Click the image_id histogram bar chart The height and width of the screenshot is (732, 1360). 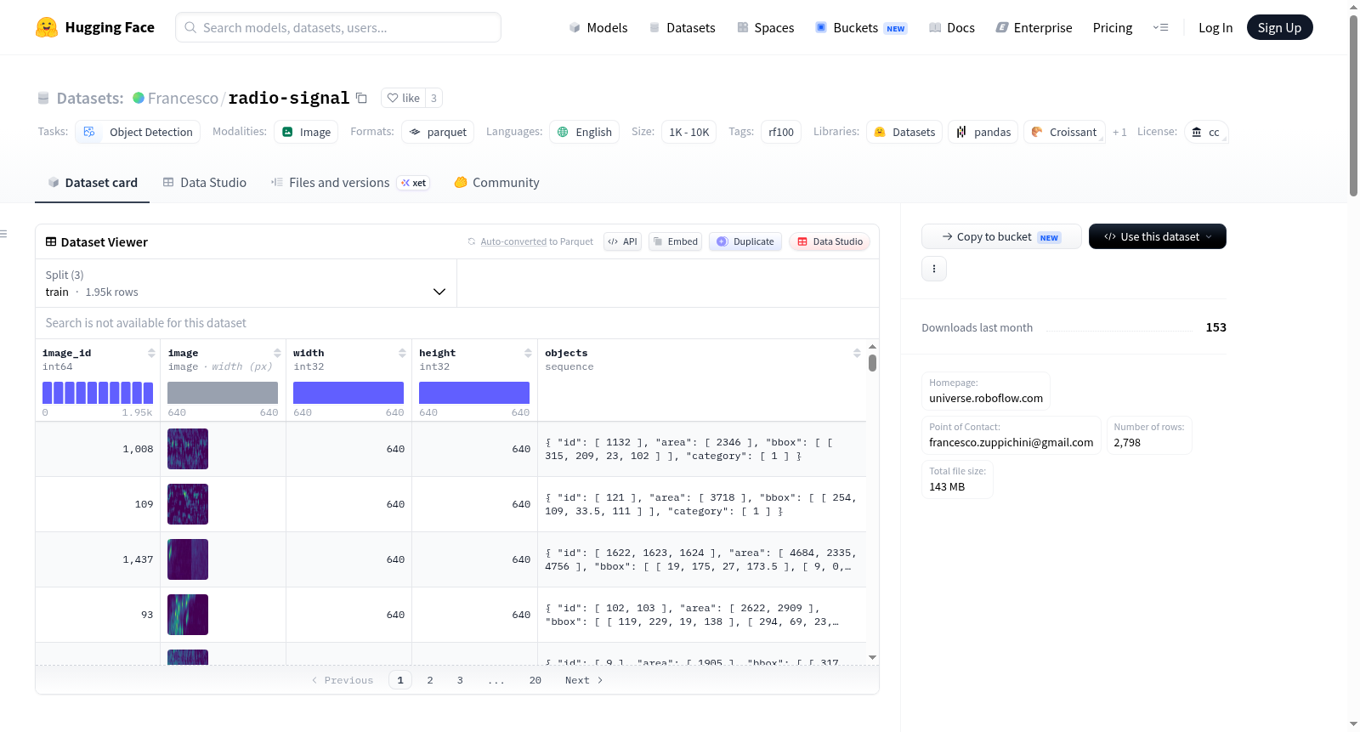pos(98,393)
